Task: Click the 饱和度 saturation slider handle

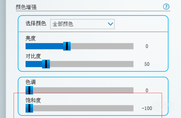Action: 29,108
